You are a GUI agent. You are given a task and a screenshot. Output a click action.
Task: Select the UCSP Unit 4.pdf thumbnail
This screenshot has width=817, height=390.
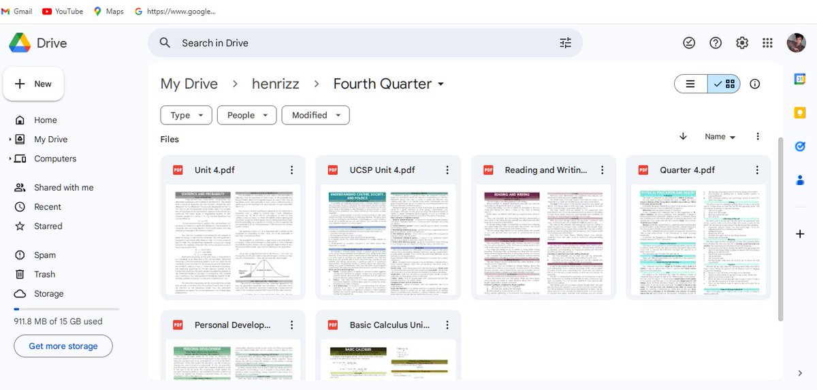[388, 240]
